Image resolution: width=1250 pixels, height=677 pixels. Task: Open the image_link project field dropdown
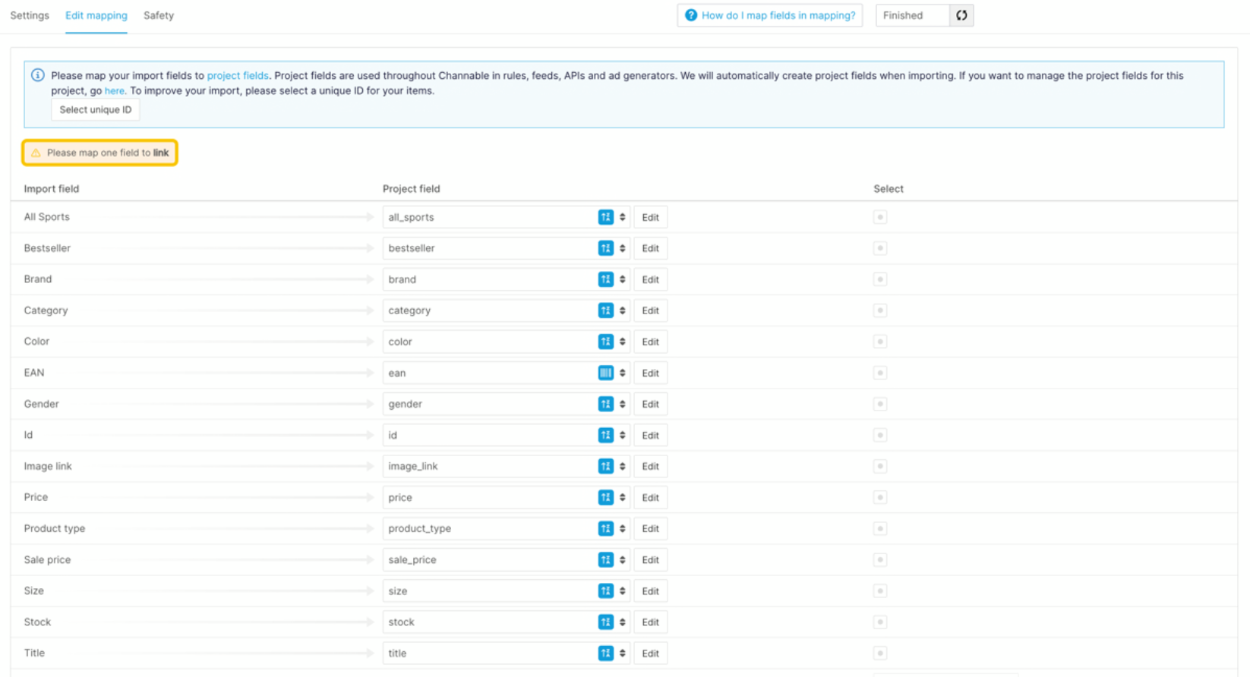click(x=506, y=466)
